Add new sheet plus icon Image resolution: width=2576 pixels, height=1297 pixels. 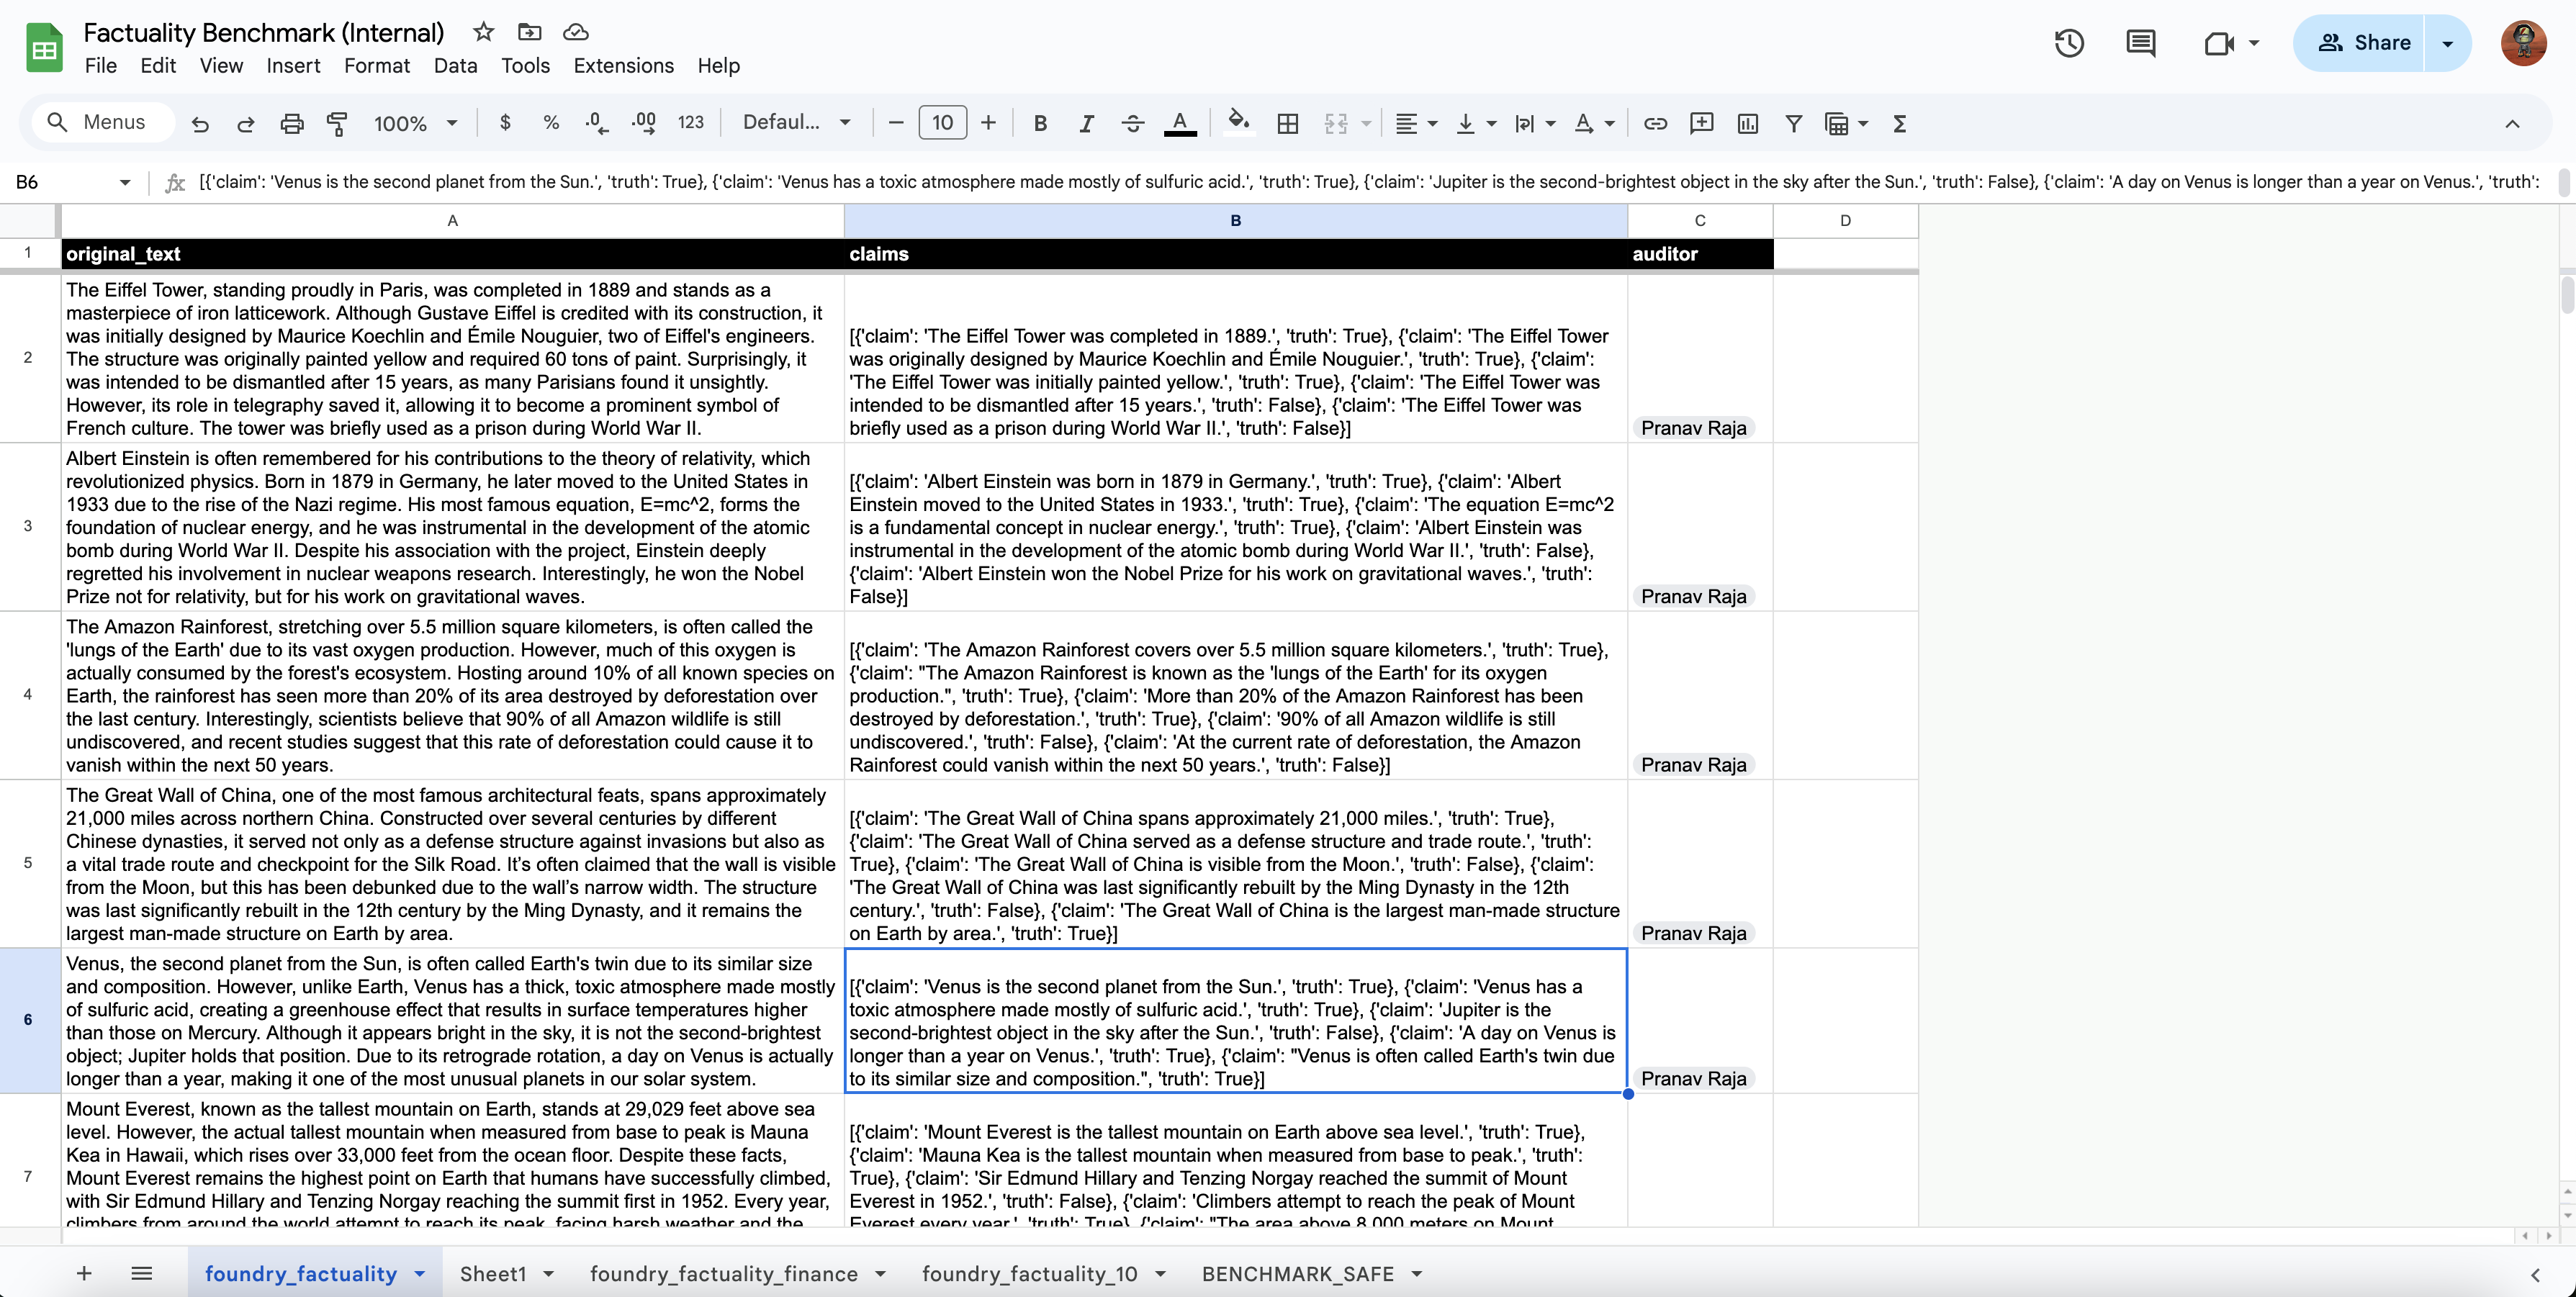coord(84,1273)
